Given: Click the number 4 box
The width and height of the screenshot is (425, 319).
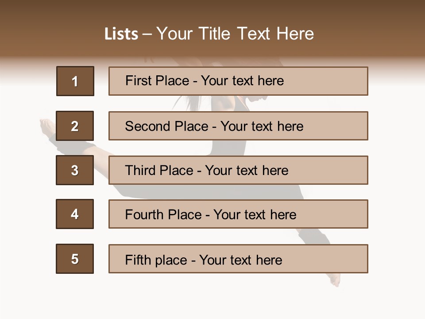Looking at the screenshot, I should 75,214.
